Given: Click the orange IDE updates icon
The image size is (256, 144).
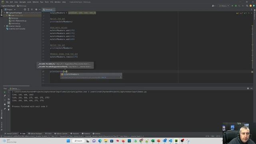Looking at the screenshot, I should [251, 6].
